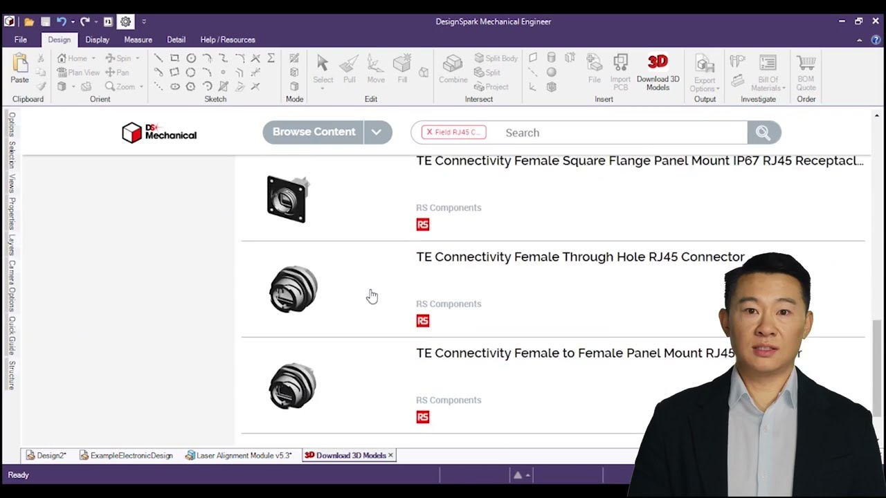Open the Help / Resources tab

tap(228, 39)
